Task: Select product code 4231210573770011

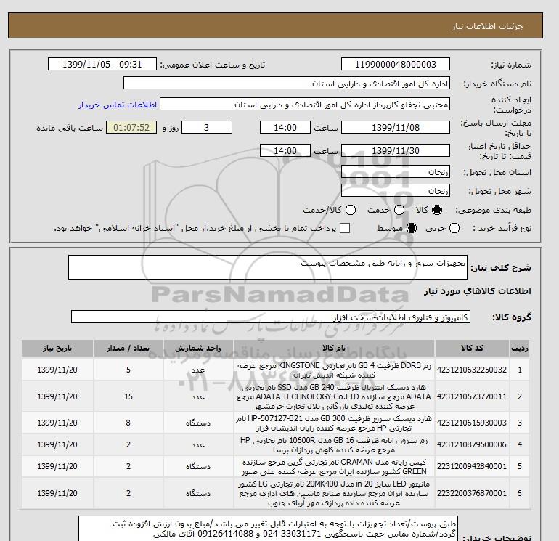Action: click(472, 396)
